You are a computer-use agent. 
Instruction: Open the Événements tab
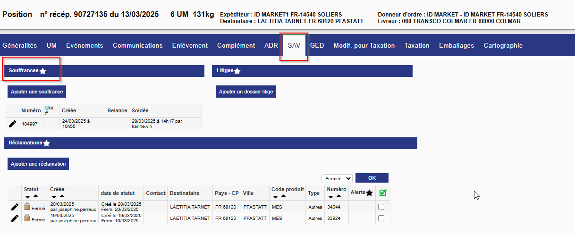pos(85,46)
